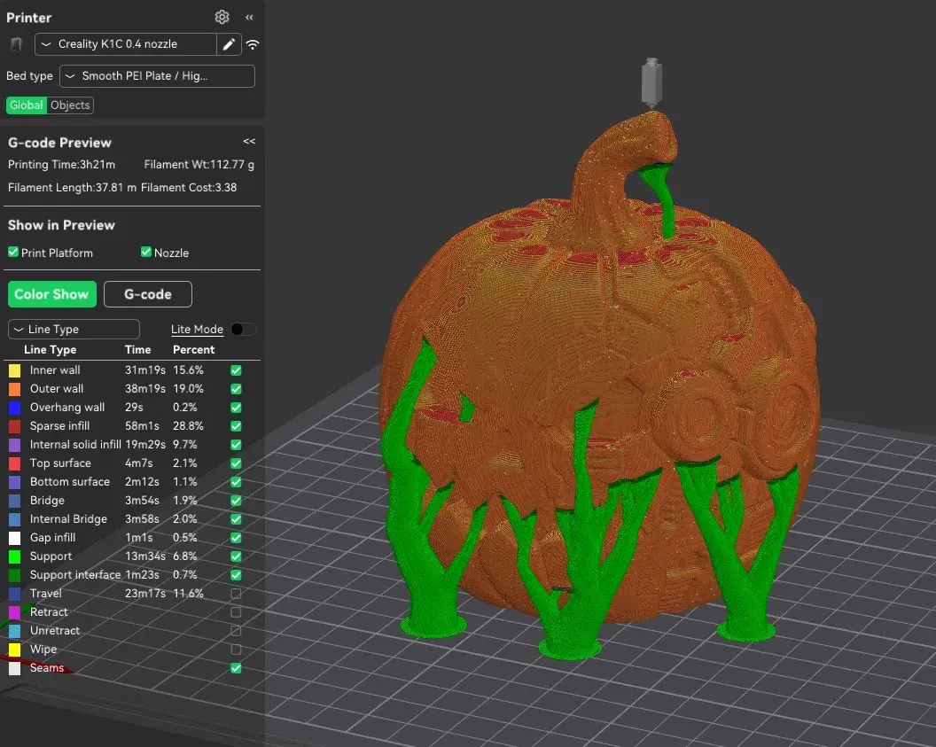The width and height of the screenshot is (936, 747).
Task: Select the Global settings tab
Action: [26, 105]
